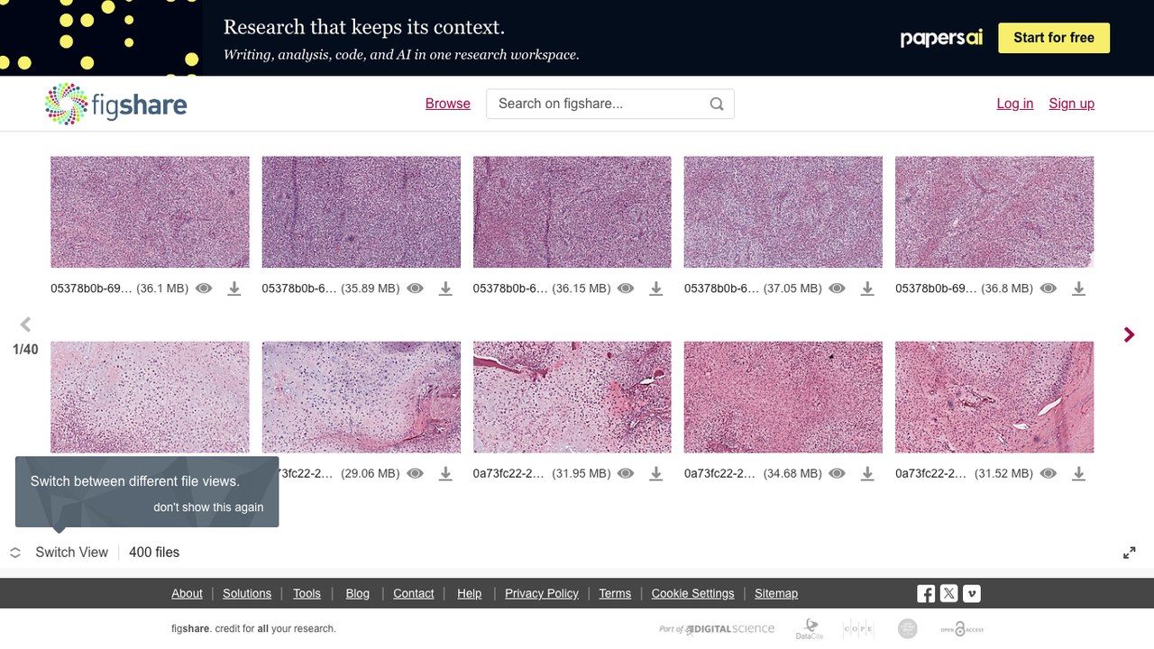The image size is (1154, 649).
Task: Click the Start for free button
Action: point(1054,38)
